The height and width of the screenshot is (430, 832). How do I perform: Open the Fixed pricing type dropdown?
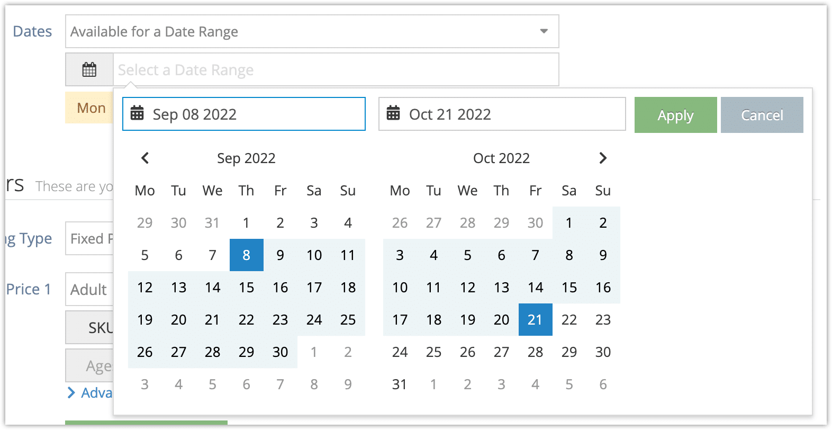tap(89, 238)
